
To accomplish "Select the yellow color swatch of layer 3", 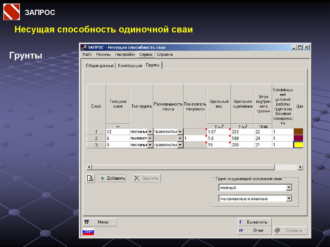I will tap(298, 145).
